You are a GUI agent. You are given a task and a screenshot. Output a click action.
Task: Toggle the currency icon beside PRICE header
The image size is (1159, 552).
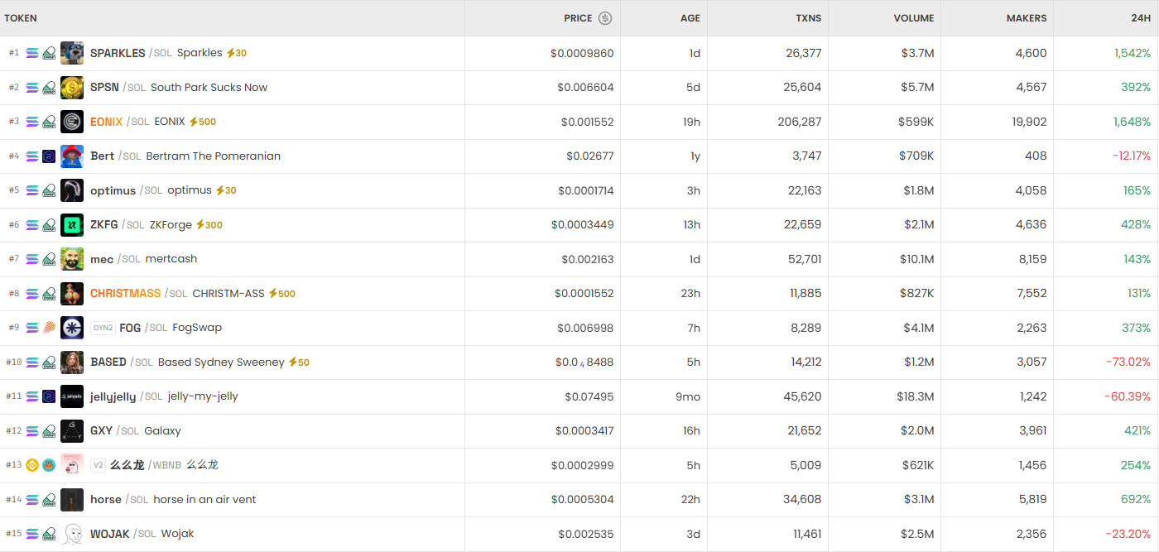605,18
